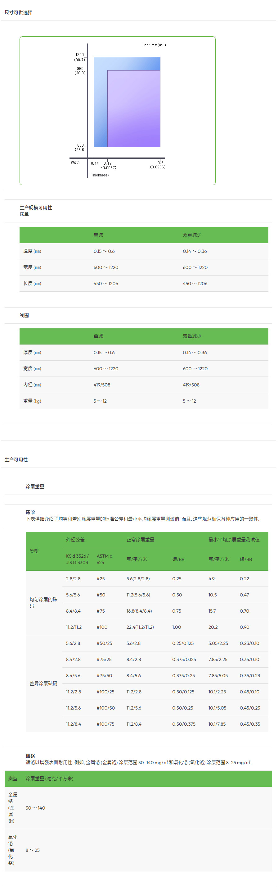This screenshot has height=895, width=278.
Task: Select the 生产规模可用性 heading
Action: click(36, 208)
